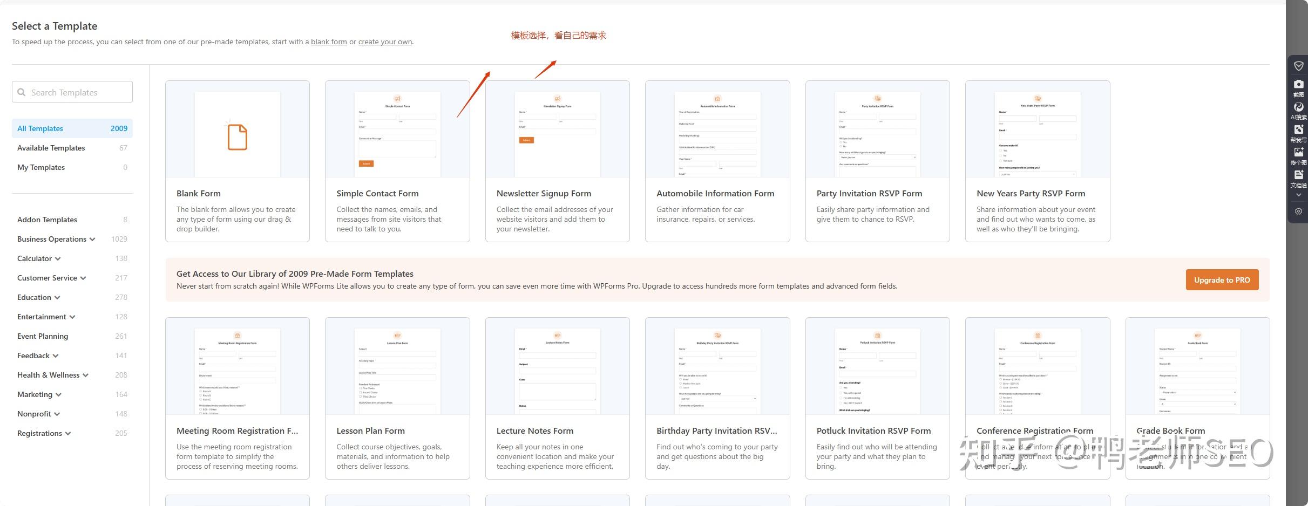Select the My Templates category
The width and height of the screenshot is (1308, 506).
tap(72, 167)
